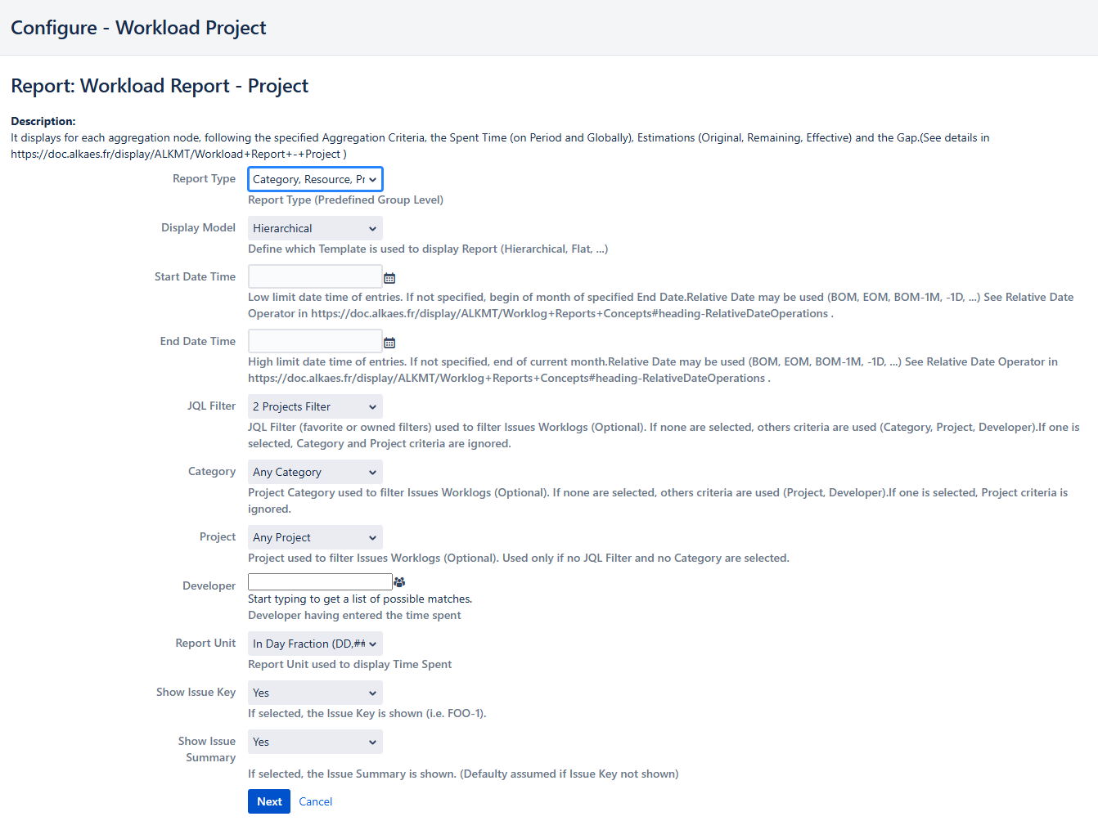The image size is (1098, 830).
Task: Open the End Date Time calendar picker icon
Action: [389, 343]
